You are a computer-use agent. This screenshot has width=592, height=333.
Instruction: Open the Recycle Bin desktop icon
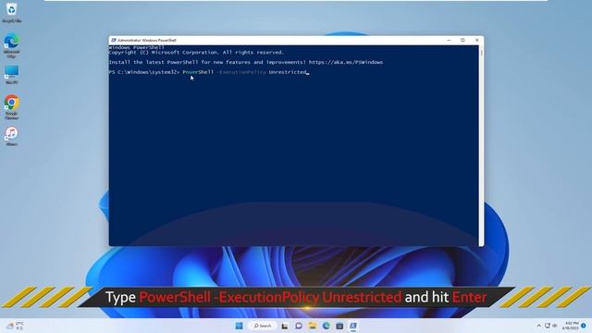pos(11,12)
